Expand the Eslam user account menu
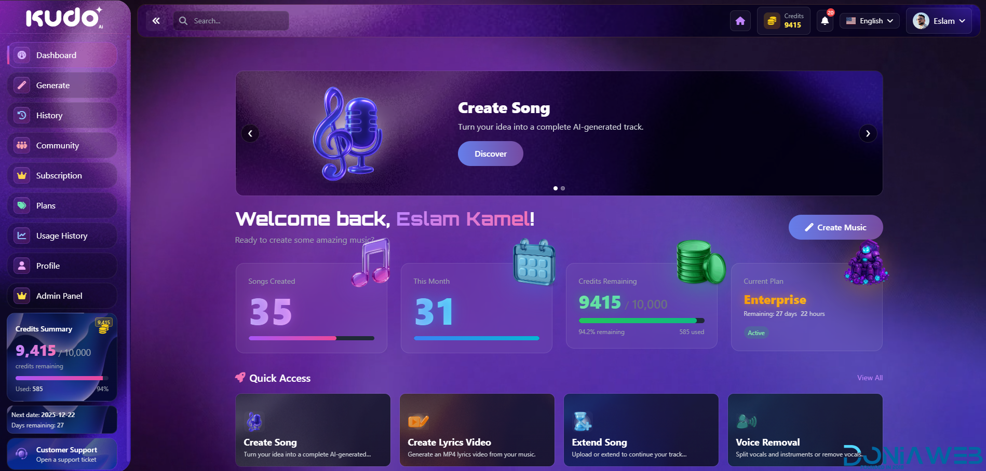This screenshot has width=986, height=471. pos(939,21)
